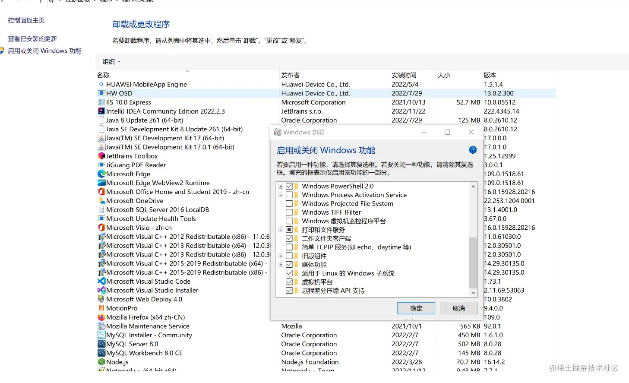Click the IntelliJ IDEA Community Edition icon
This screenshot has width=629, height=383.
tap(101, 111)
